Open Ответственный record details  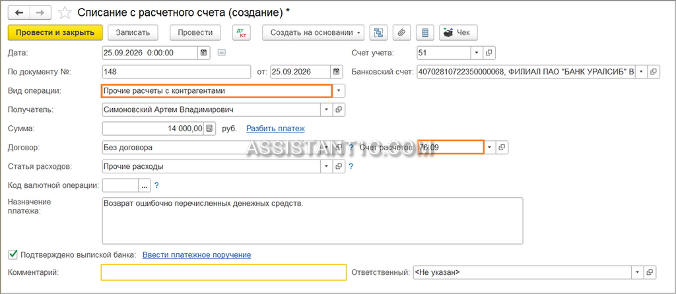tap(650, 272)
